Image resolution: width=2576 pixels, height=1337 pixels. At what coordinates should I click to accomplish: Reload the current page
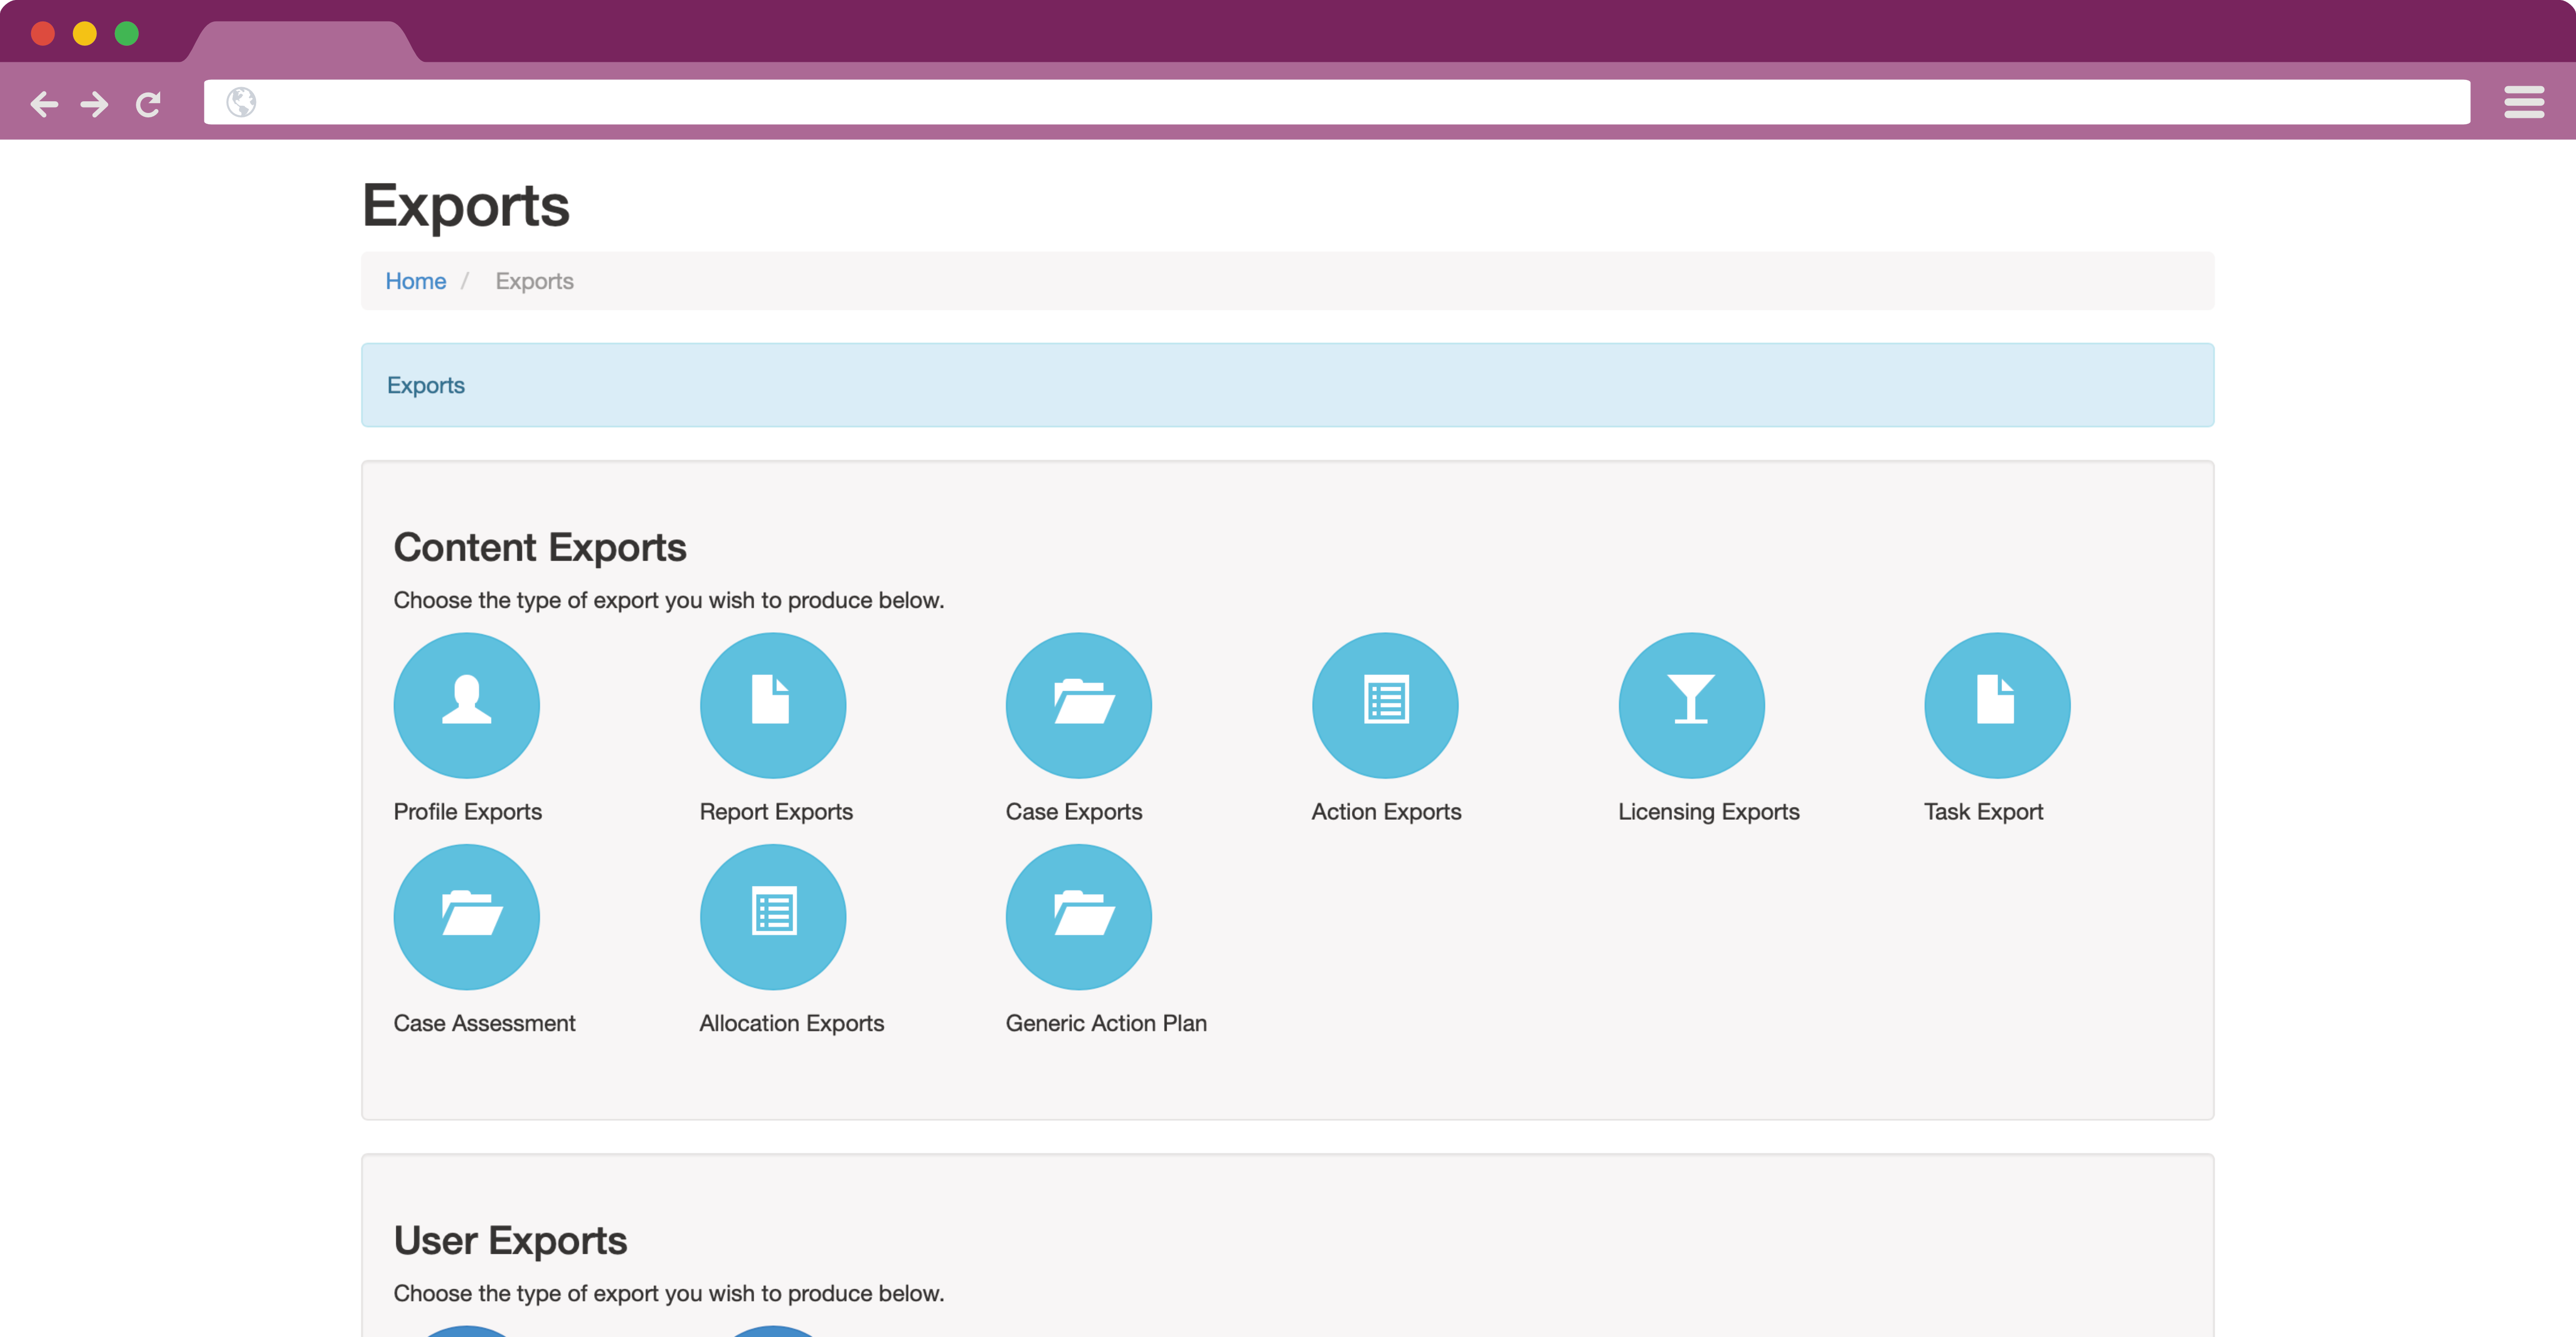(148, 103)
